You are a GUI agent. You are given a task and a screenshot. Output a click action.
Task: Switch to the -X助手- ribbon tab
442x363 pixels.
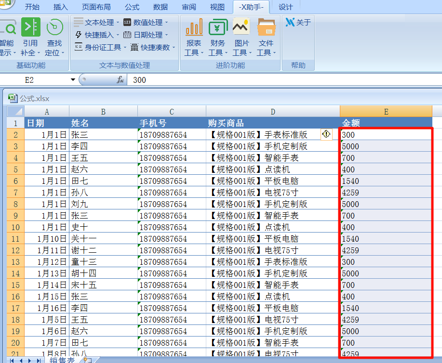[x=251, y=7]
